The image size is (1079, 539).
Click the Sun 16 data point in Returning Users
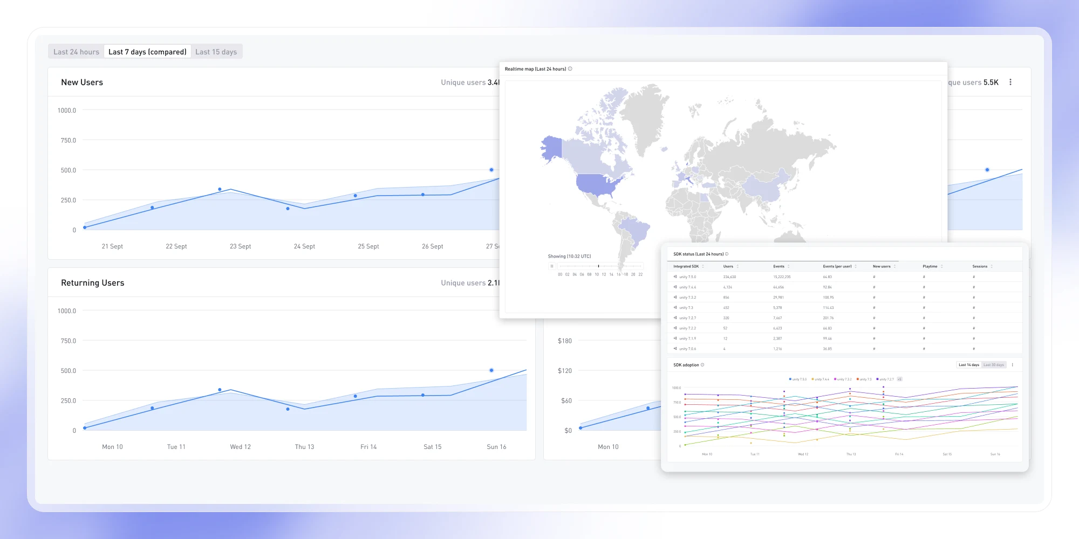point(491,370)
